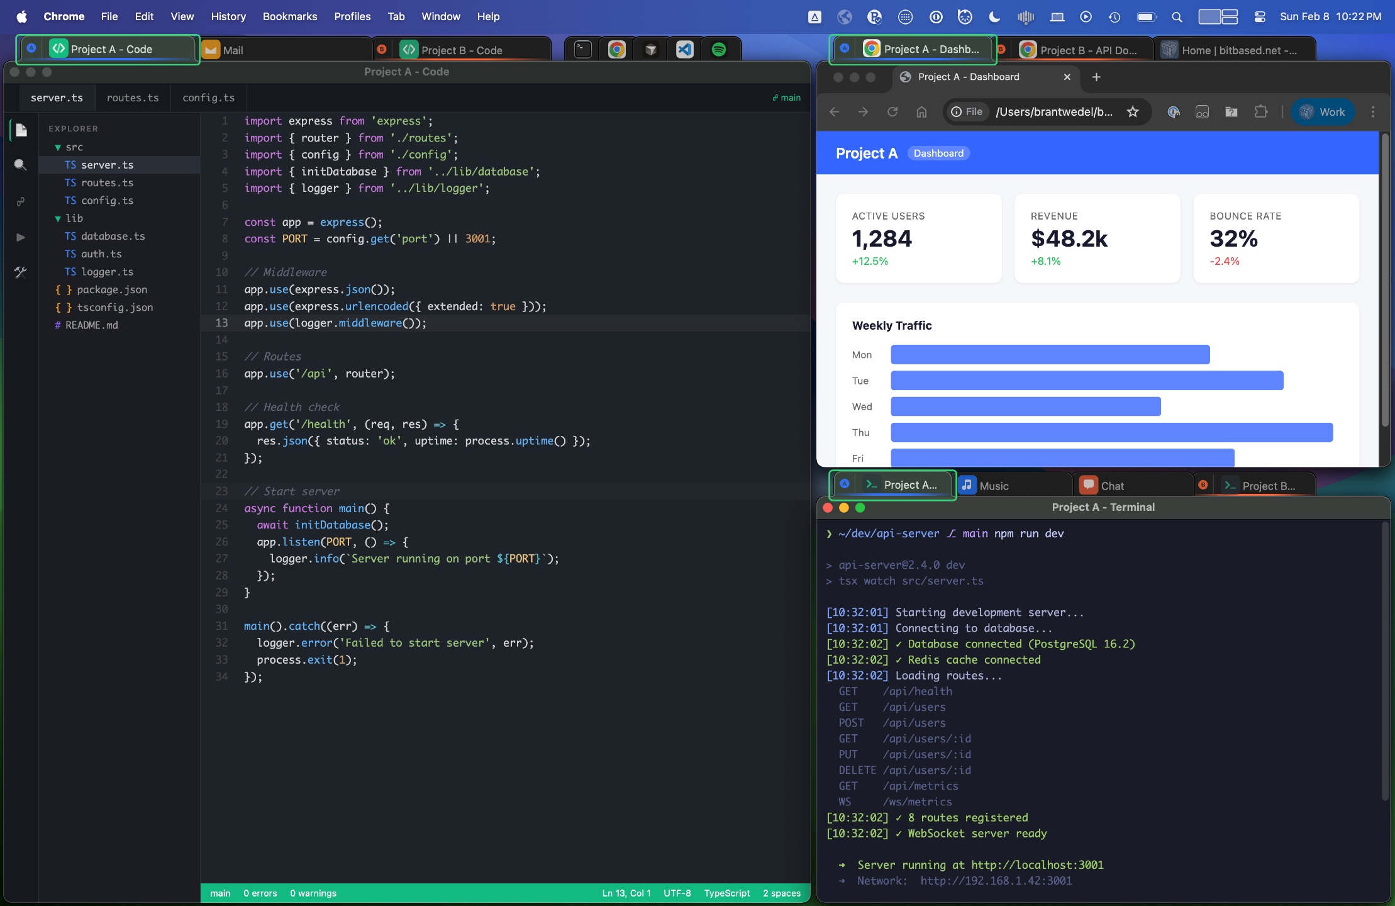Select the Search icon in the editor sidebar
The image size is (1395, 906).
point(21,164)
